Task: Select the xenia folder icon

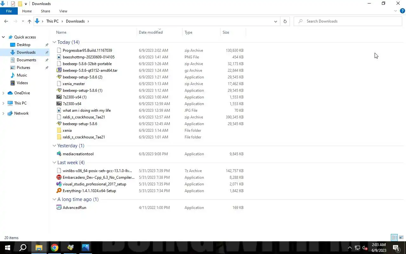Action: point(59,130)
